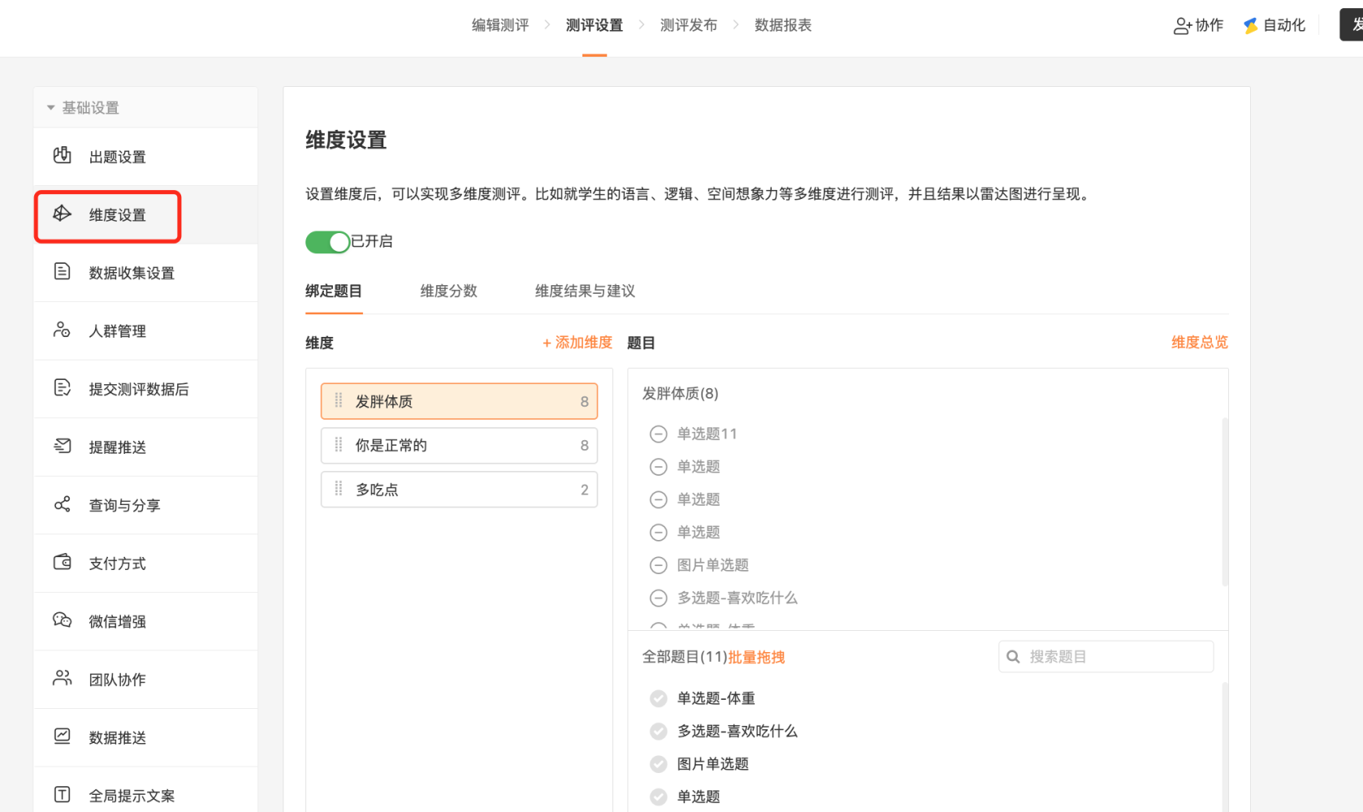The image size is (1363, 812).
Task: Collapse the 基础设置 section arrow
Action: point(50,108)
